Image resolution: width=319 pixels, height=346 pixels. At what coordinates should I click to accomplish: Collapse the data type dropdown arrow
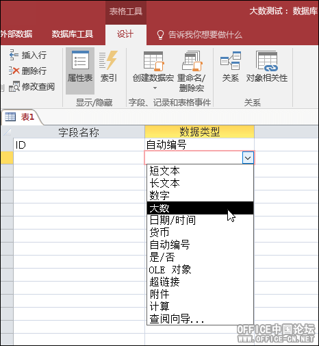(x=248, y=158)
